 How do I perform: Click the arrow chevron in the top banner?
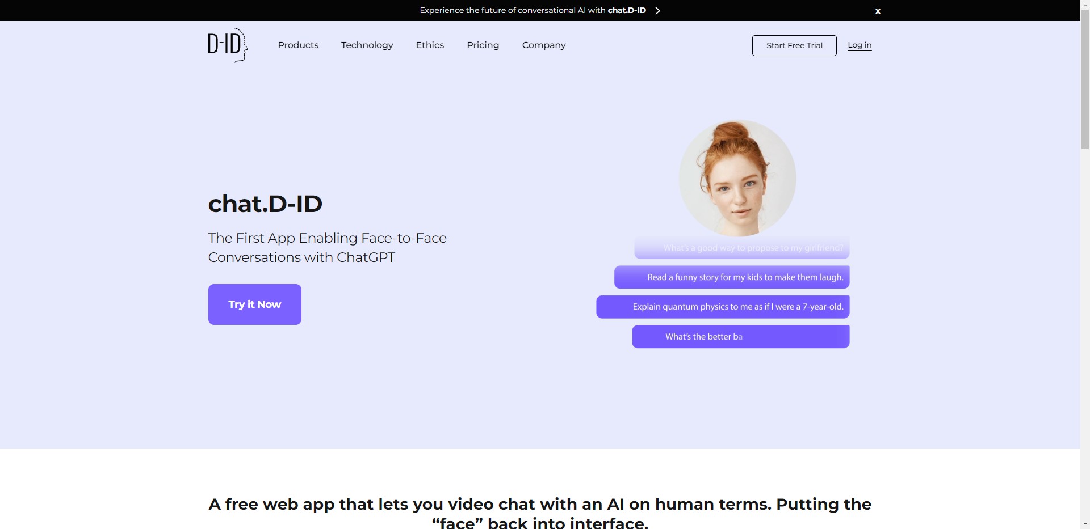[657, 10]
